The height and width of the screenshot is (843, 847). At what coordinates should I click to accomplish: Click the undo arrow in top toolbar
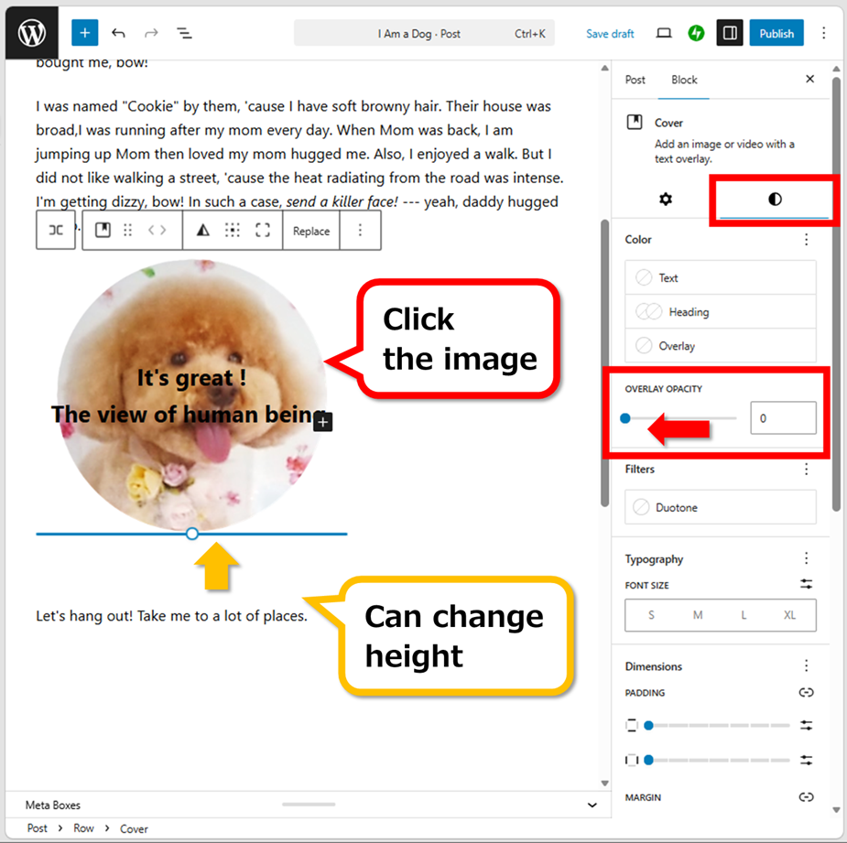coord(118,33)
